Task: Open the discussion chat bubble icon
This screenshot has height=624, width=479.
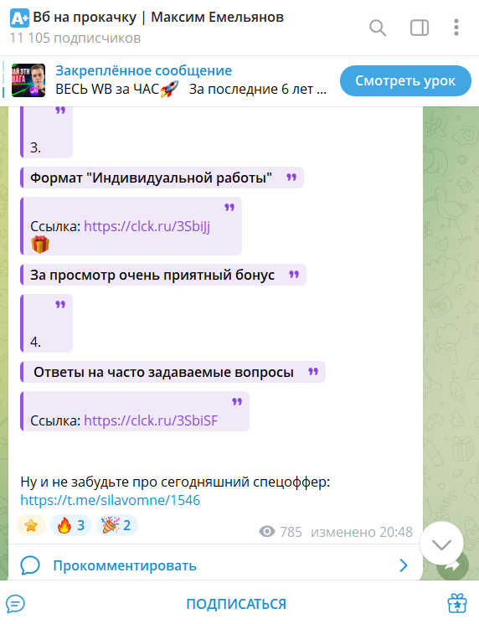Action: tap(16, 604)
